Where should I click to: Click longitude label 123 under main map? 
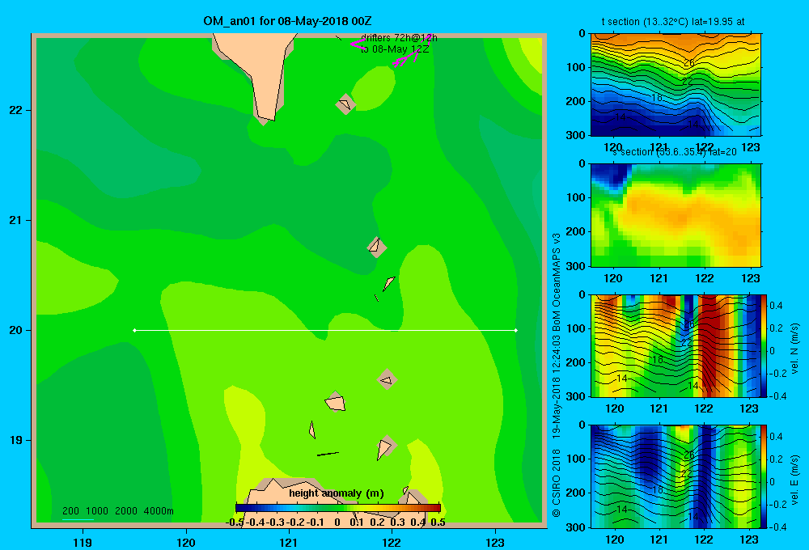495,542
